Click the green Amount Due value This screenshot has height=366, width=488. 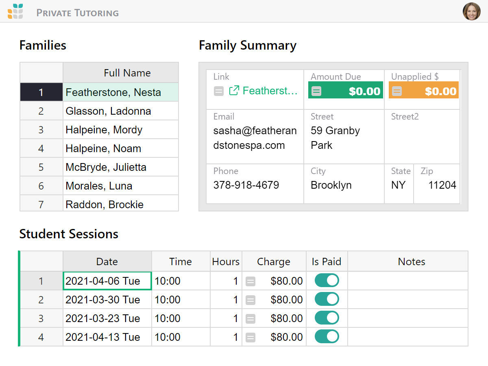point(364,91)
